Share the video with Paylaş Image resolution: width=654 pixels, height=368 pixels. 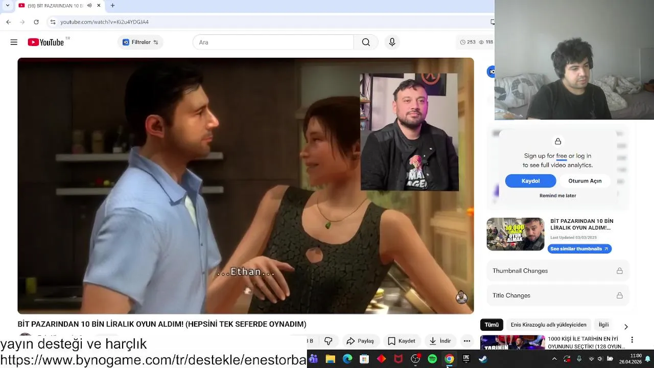360,341
